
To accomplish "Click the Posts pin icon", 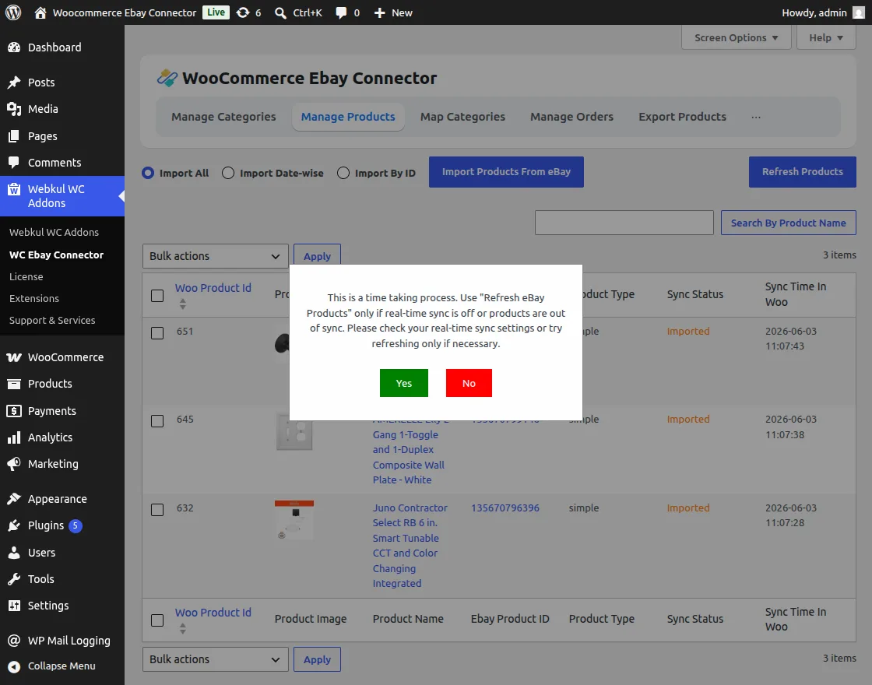I will (14, 83).
